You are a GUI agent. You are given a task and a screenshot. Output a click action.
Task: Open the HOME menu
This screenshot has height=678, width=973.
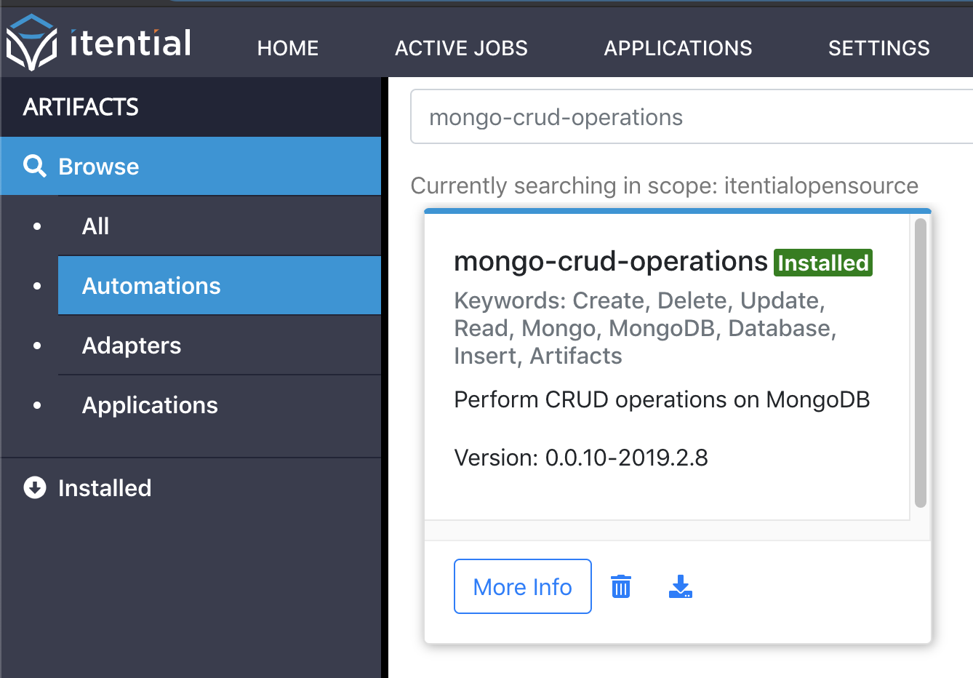coord(288,48)
